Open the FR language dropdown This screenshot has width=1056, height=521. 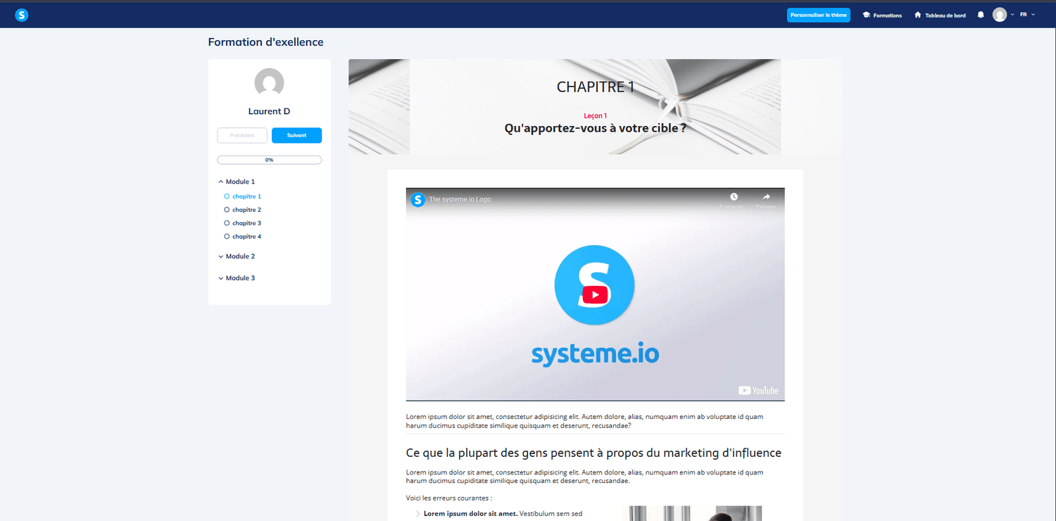point(1028,15)
